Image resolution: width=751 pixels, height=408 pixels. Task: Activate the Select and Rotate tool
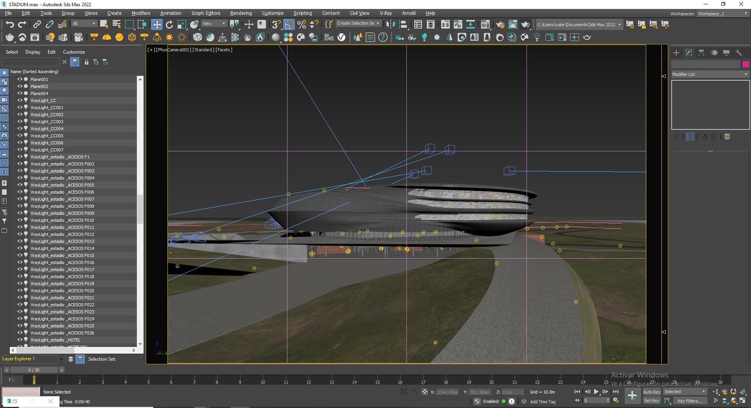click(169, 25)
